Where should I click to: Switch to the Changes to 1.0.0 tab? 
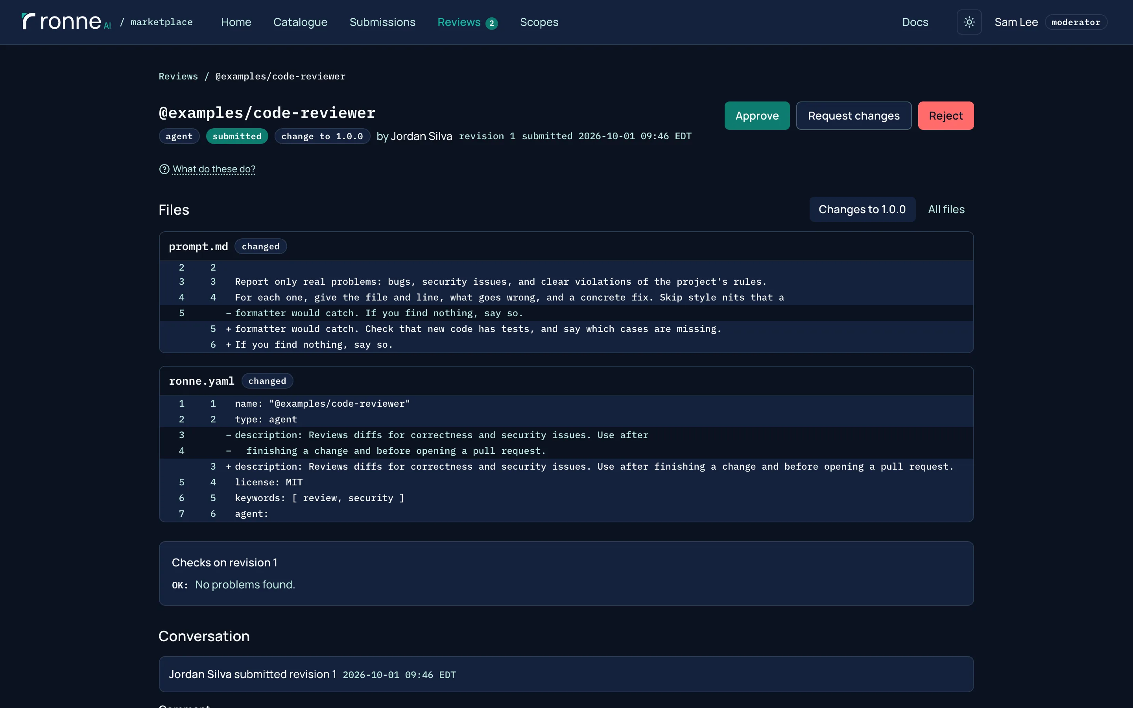point(862,209)
